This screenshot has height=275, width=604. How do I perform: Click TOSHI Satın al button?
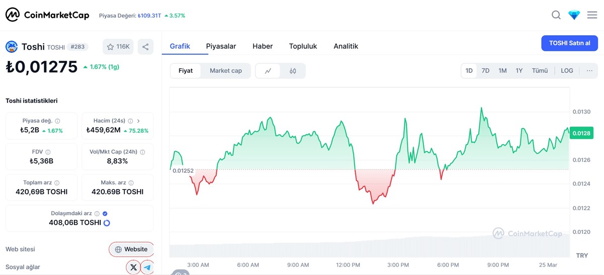click(x=570, y=43)
